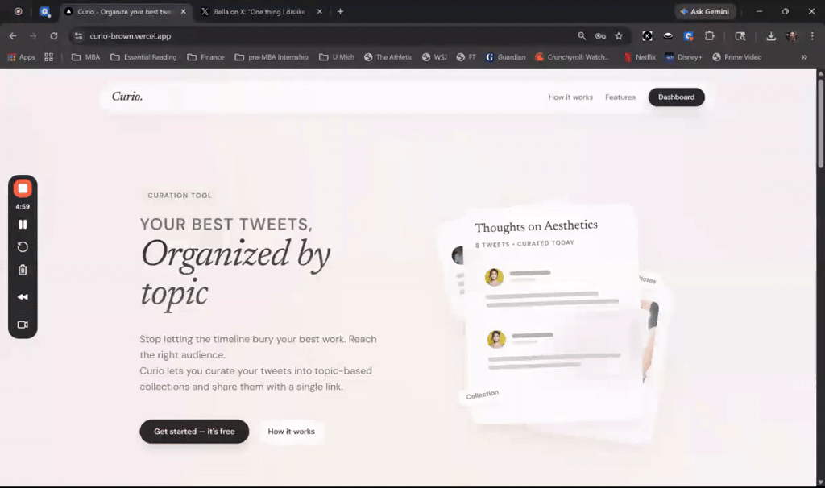The width and height of the screenshot is (825, 488).
Task: Open the password manager key icon
Action: (x=599, y=36)
